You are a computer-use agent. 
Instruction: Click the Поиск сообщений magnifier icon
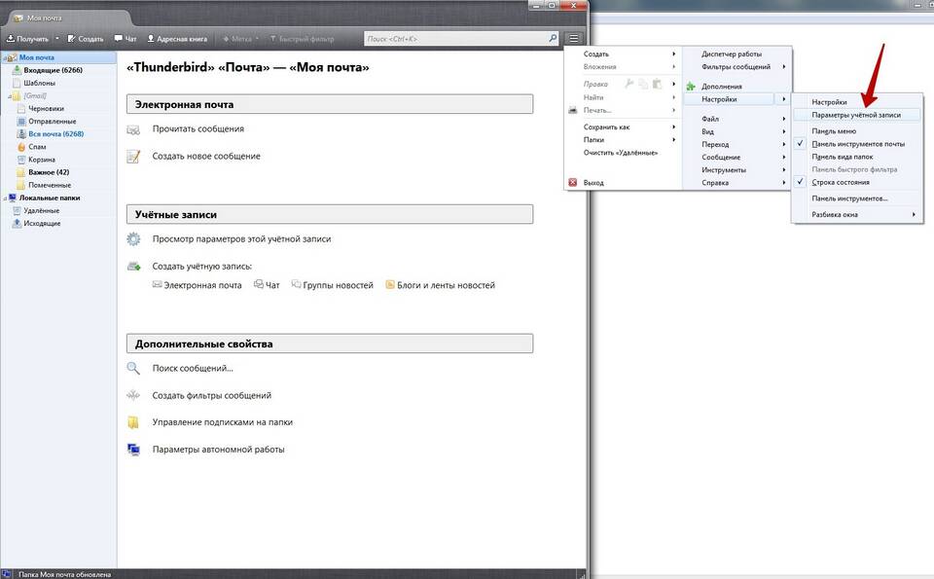tap(133, 369)
